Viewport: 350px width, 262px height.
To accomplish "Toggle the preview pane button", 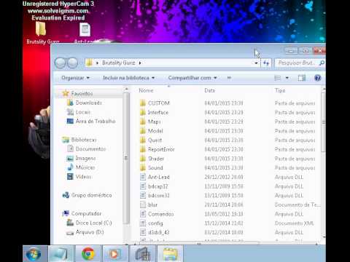I will click(302, 78).
